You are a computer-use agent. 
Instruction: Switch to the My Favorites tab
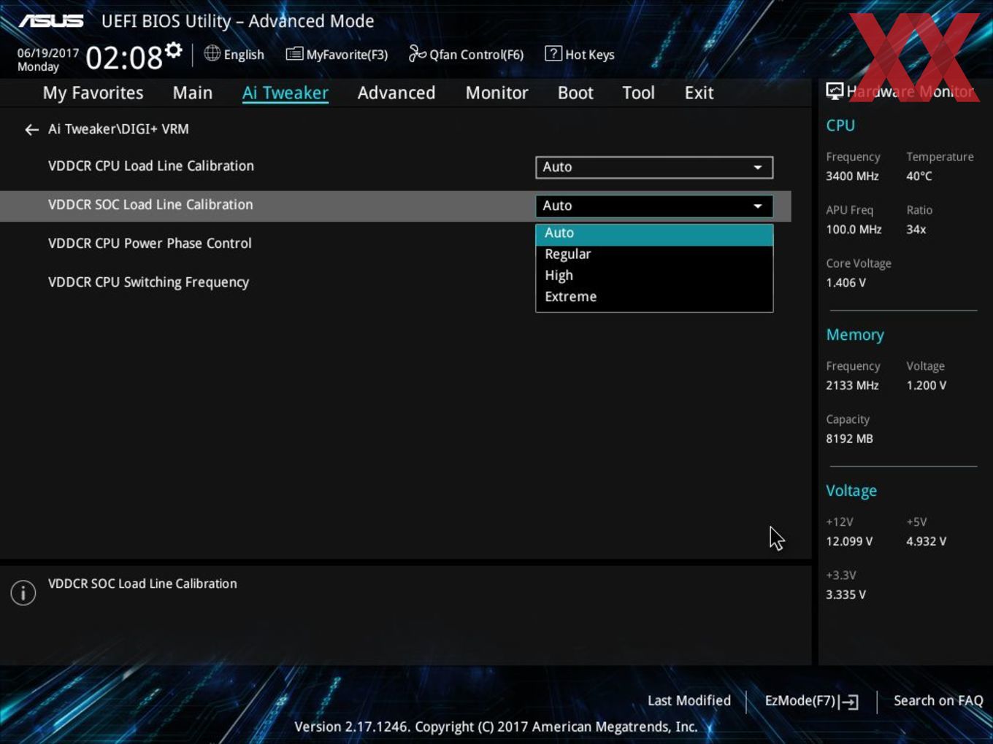(93, 93)
